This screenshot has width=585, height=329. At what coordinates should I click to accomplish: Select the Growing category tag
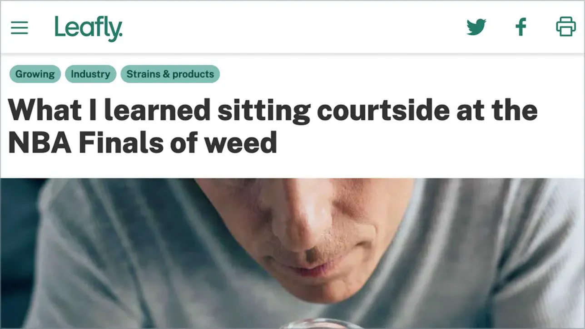pos(35,74)
